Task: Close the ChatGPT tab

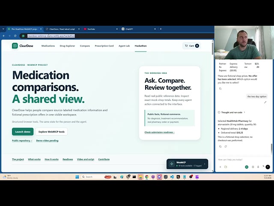Action: click(155, 29)
